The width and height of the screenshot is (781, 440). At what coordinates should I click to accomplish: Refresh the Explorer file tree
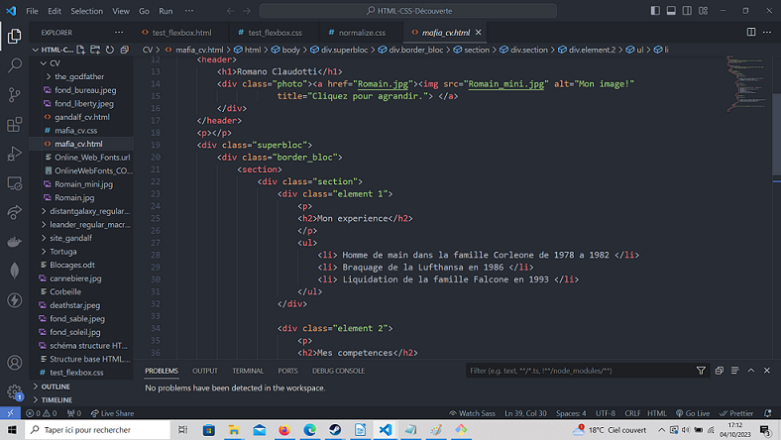point(110,50)
